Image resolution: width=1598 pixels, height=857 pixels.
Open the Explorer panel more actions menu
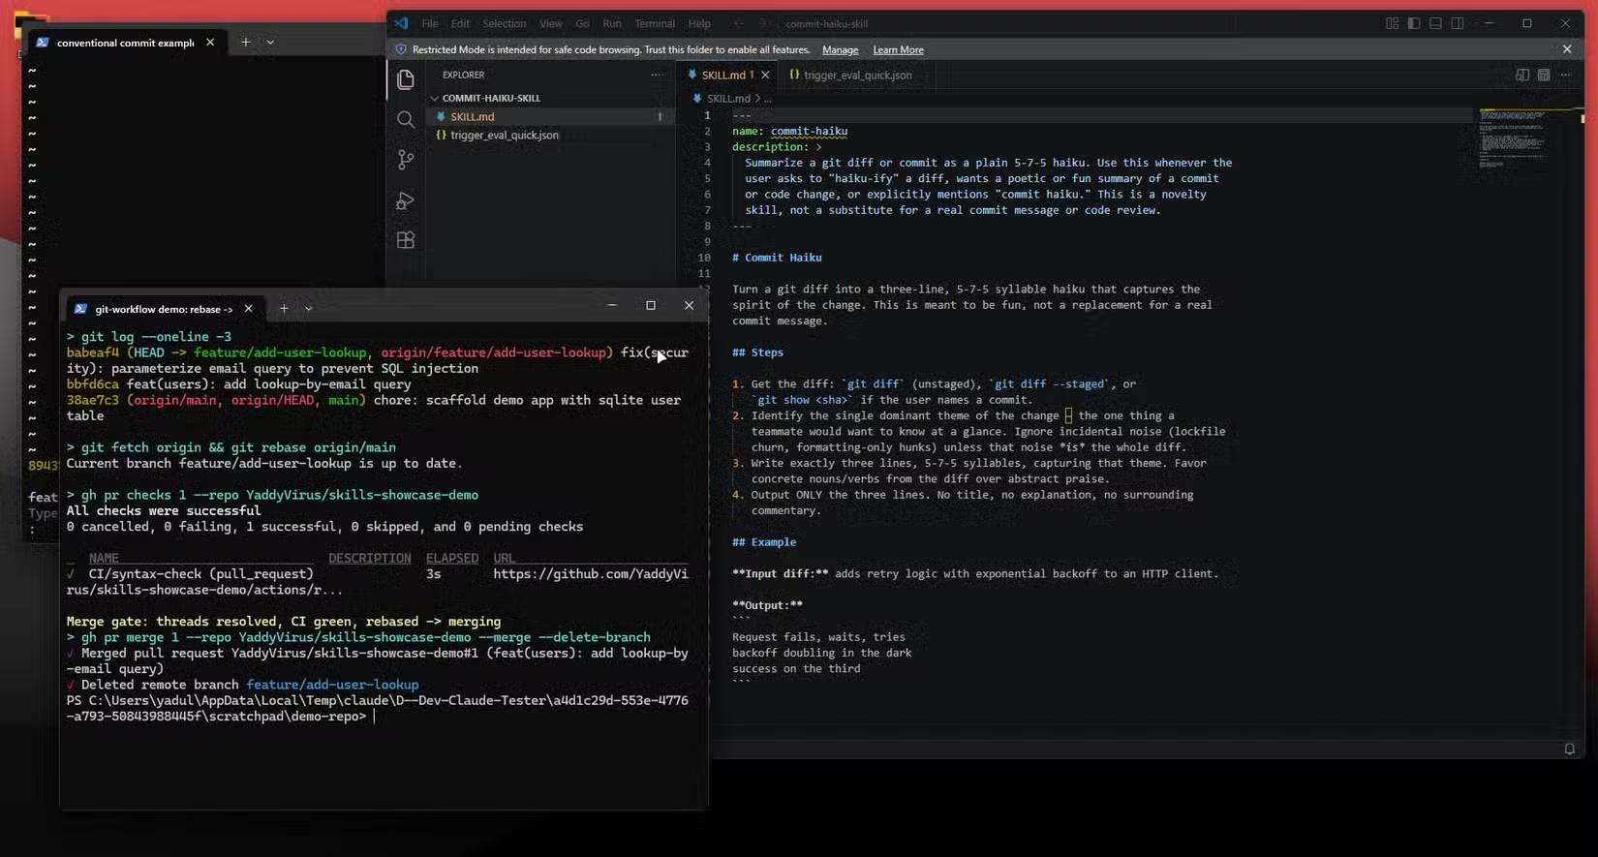pos(657,75)
